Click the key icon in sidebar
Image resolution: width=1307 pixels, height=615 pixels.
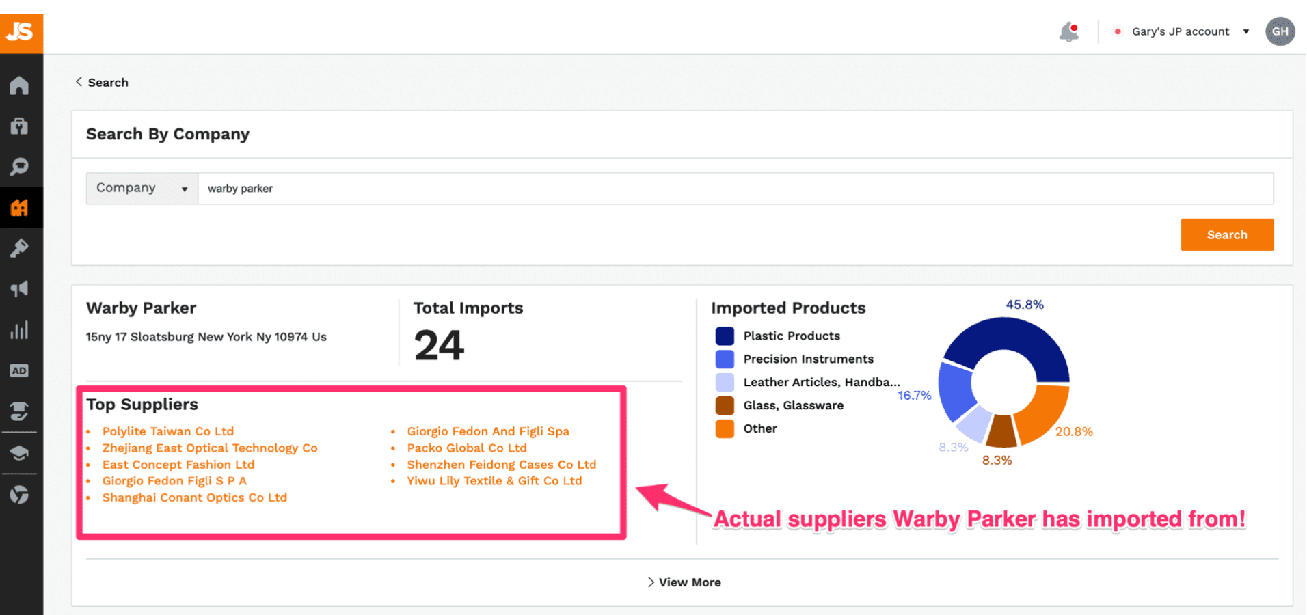coord(20,248)
